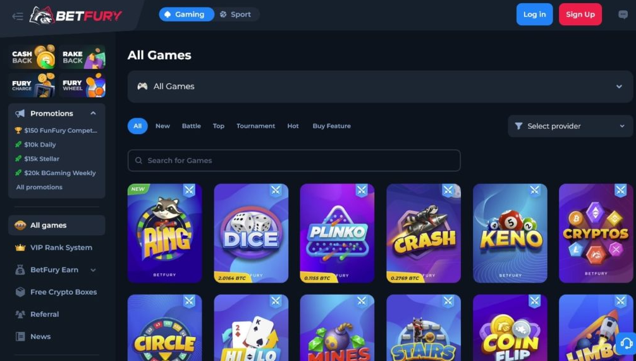The height and width of the screenshot is (361, 636).
Task: Open the Rake Back bonus tile
Action: 82,57
